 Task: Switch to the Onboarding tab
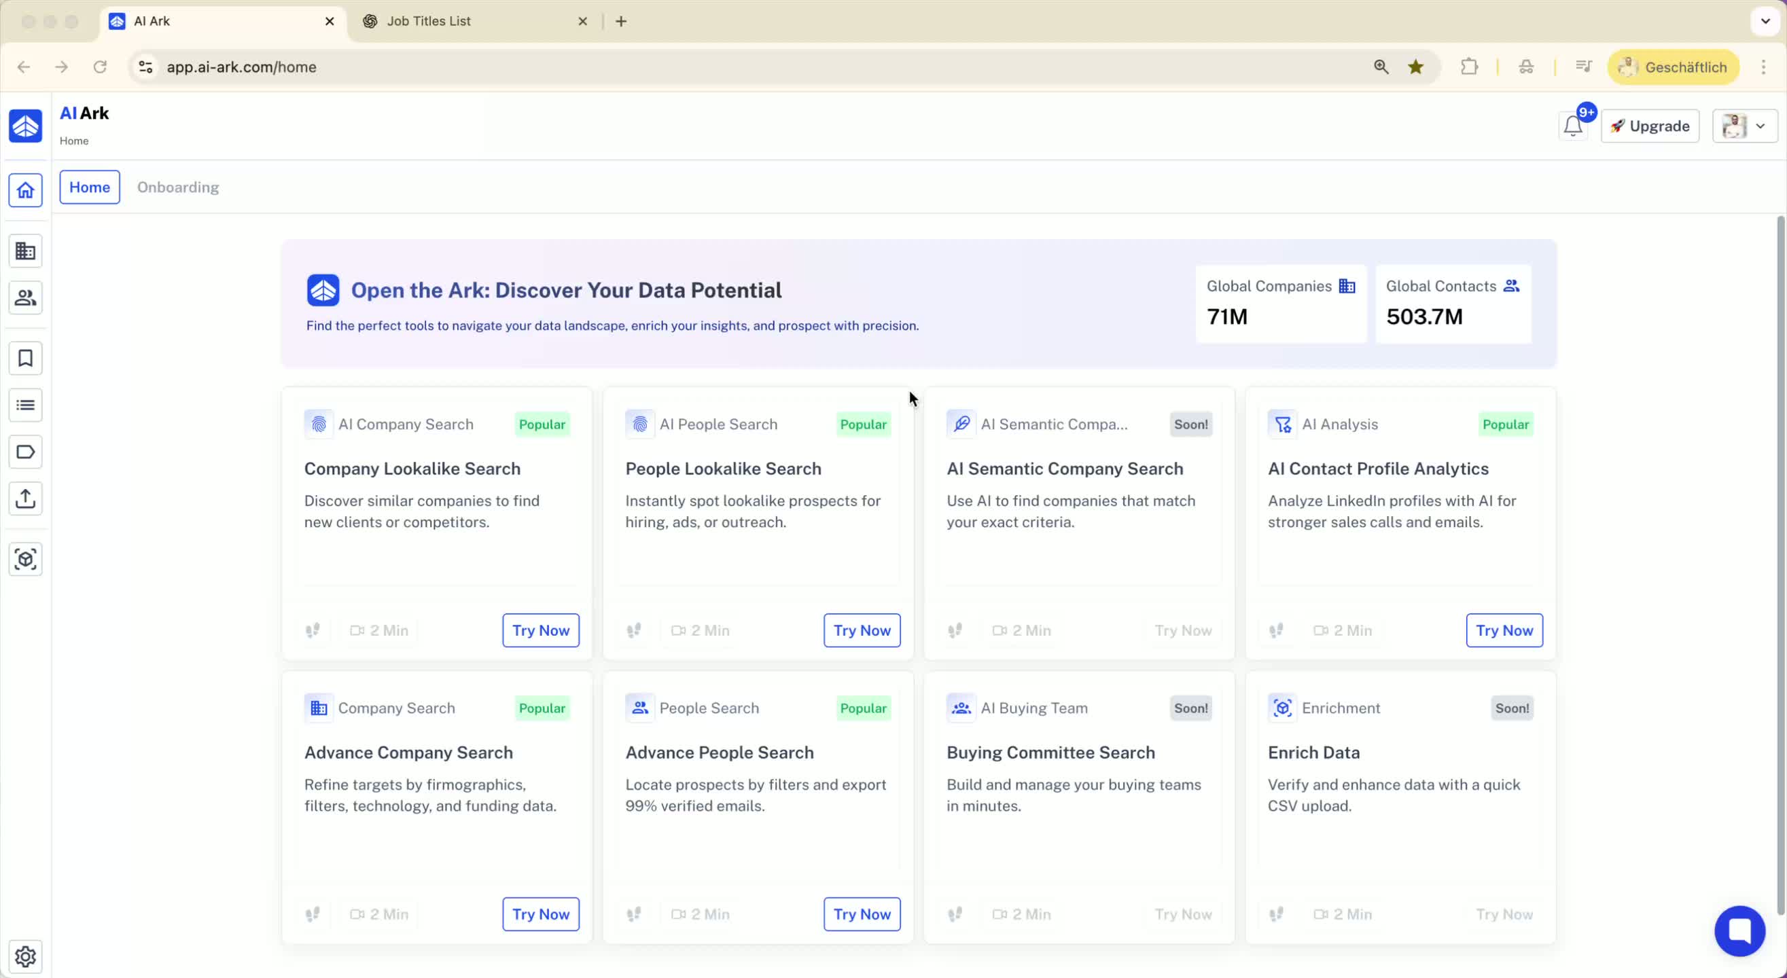177,187
